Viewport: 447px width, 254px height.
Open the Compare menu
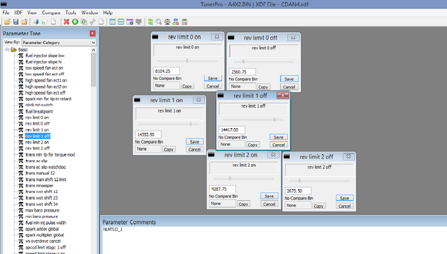pyautogui.click(x=51, y=13)
